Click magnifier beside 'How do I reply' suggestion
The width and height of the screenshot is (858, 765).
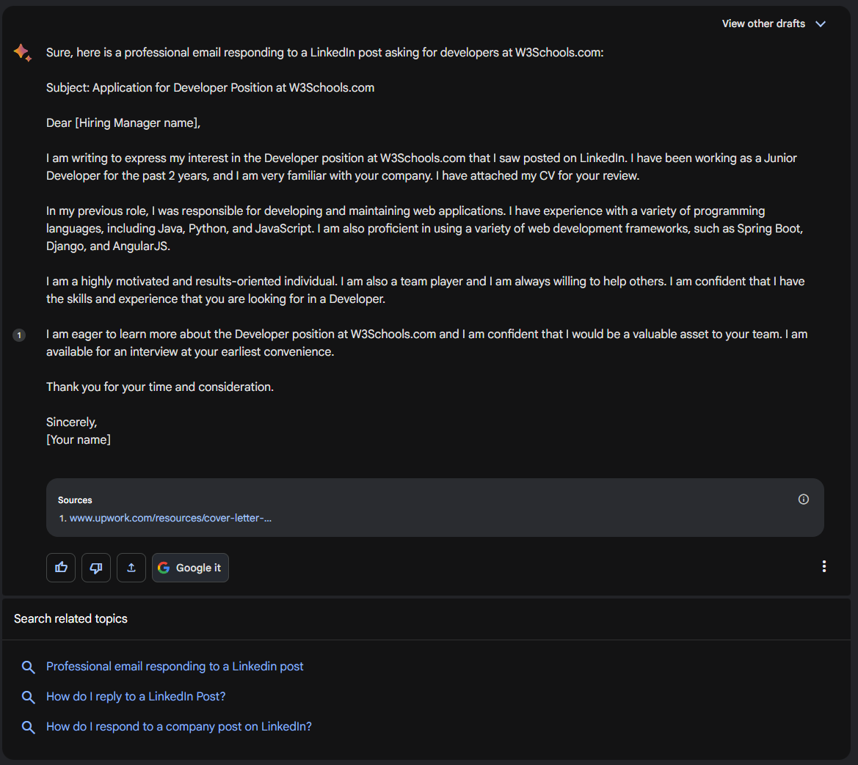pos(29,697)
